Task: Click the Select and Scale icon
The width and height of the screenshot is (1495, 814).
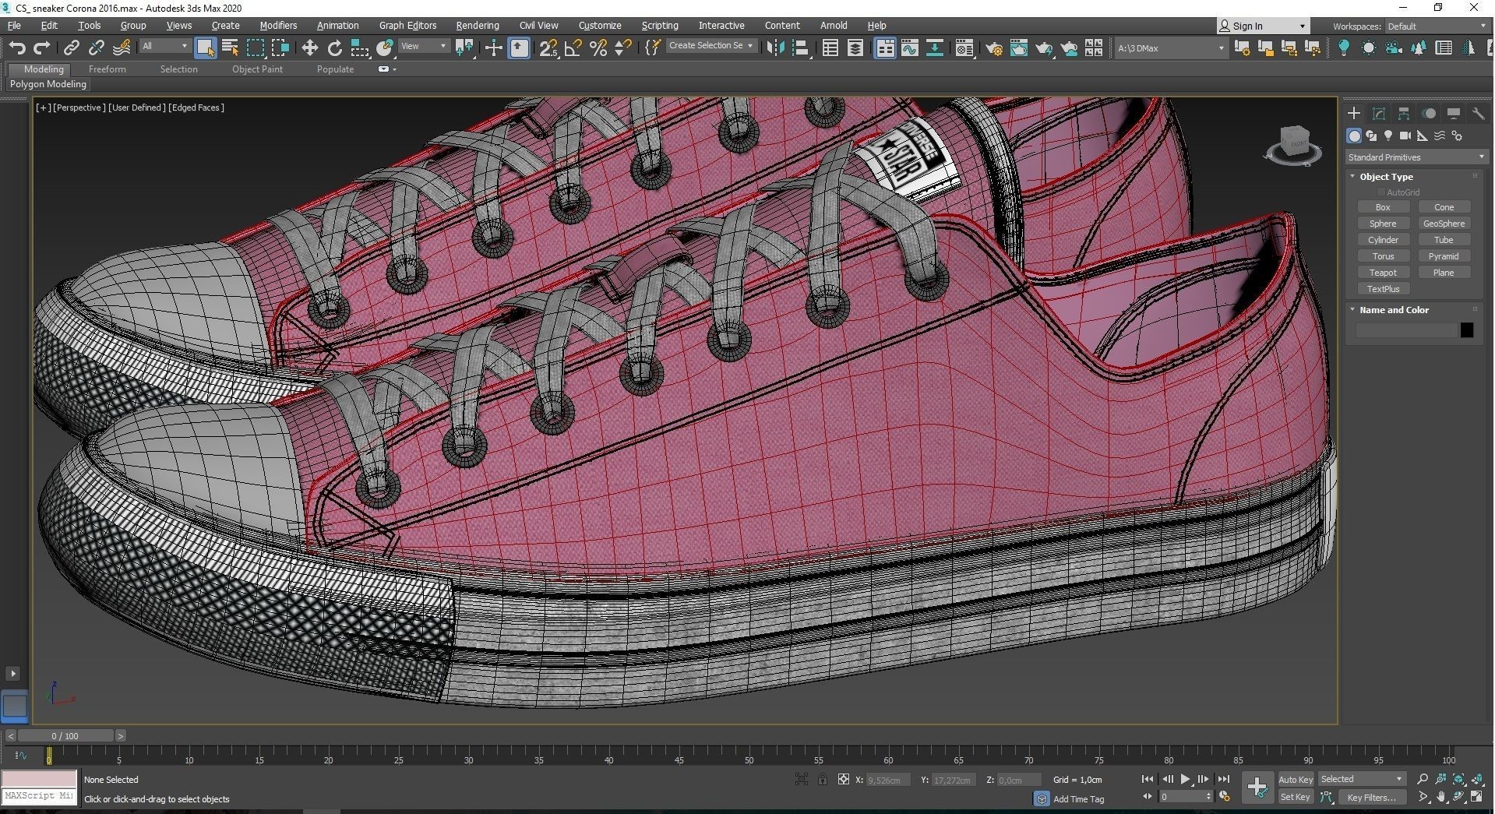Action: 360,48
